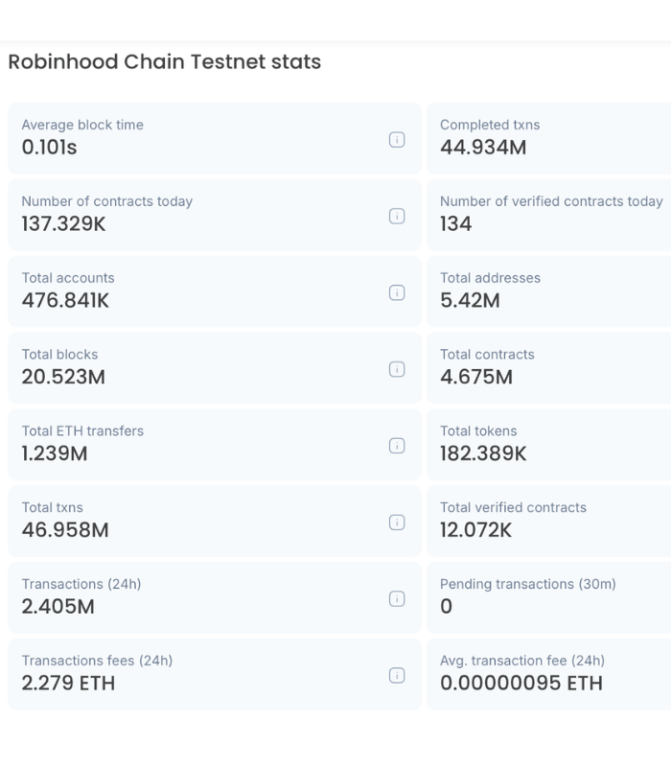
Task: Select the 2.405M transactions value
Action: [58, 607]
